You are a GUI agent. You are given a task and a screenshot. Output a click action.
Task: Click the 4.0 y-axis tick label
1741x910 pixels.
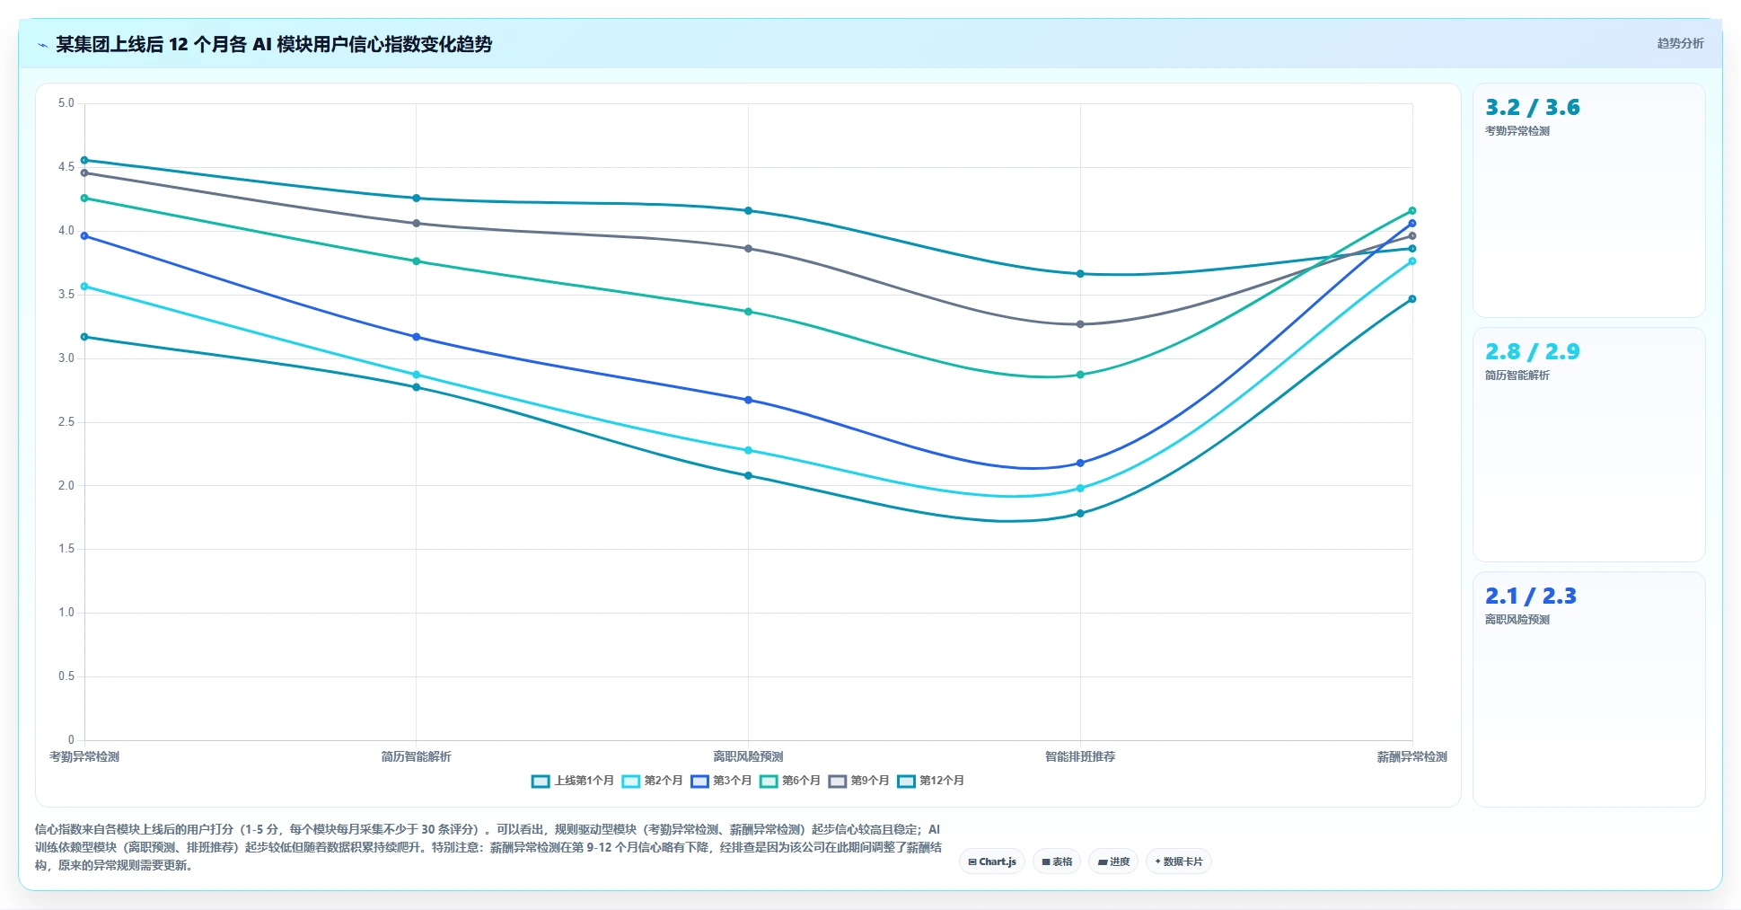[x=66, y=231]
